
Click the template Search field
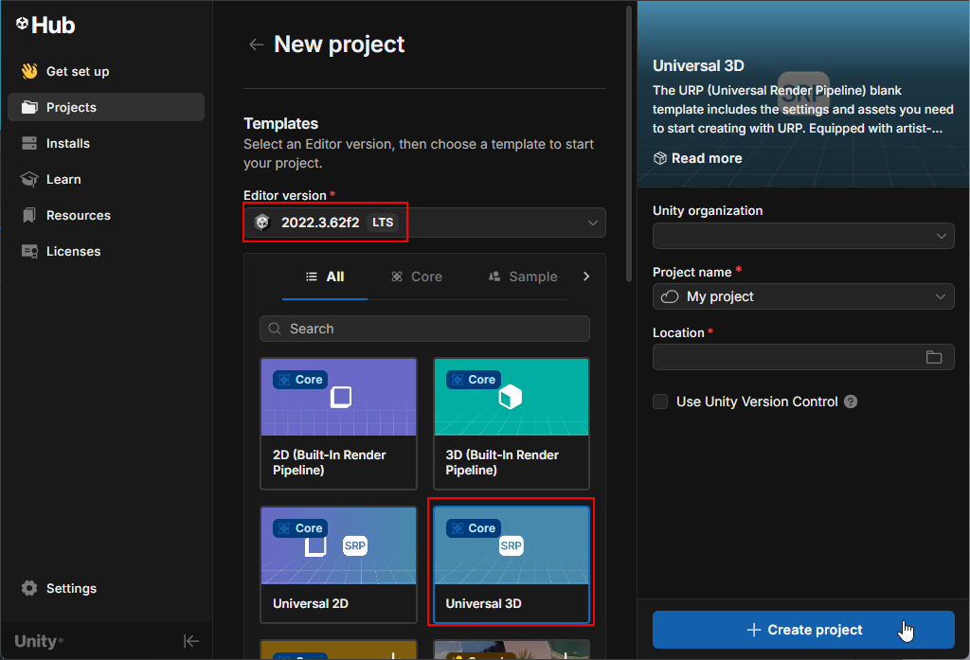pos(424,329)
